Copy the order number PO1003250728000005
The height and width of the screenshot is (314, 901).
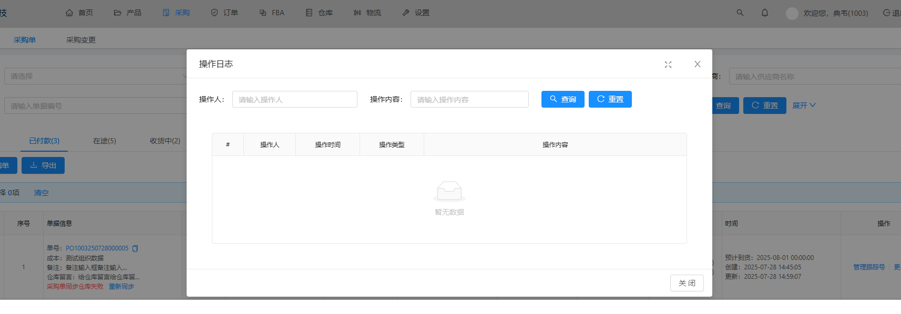point(135,248)
